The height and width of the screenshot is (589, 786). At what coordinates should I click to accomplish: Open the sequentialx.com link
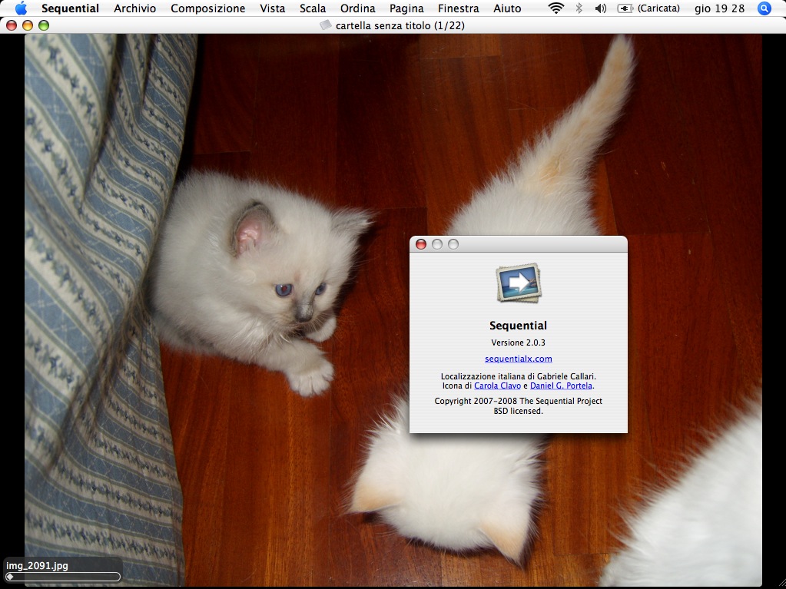[x=519, y=359]
